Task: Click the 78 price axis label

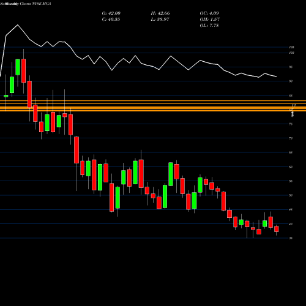Action: (x=291, y=124)
